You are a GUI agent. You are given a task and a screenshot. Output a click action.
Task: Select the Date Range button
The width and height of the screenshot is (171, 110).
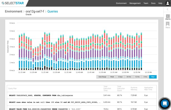(102, 77)
